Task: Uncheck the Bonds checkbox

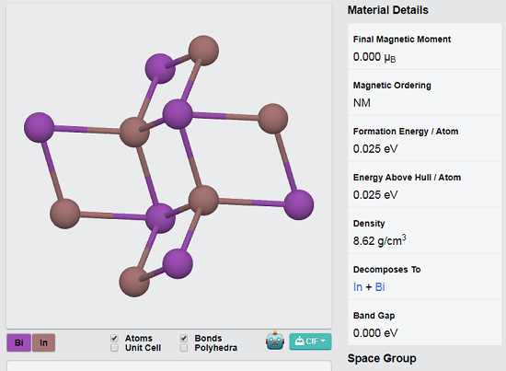Action: coord(184,338)
